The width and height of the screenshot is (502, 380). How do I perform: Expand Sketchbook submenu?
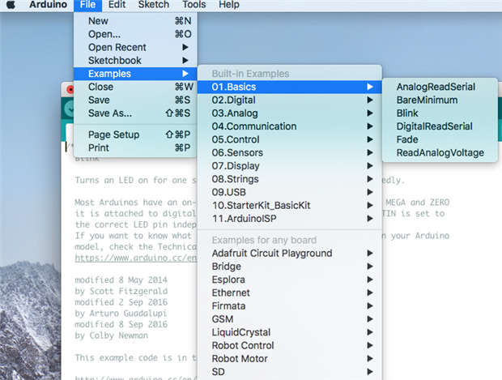click(135, 60)
